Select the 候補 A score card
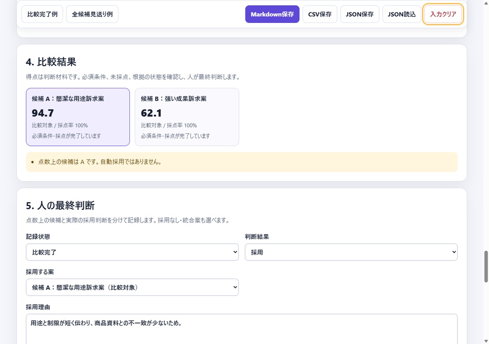 coord(78,117)
